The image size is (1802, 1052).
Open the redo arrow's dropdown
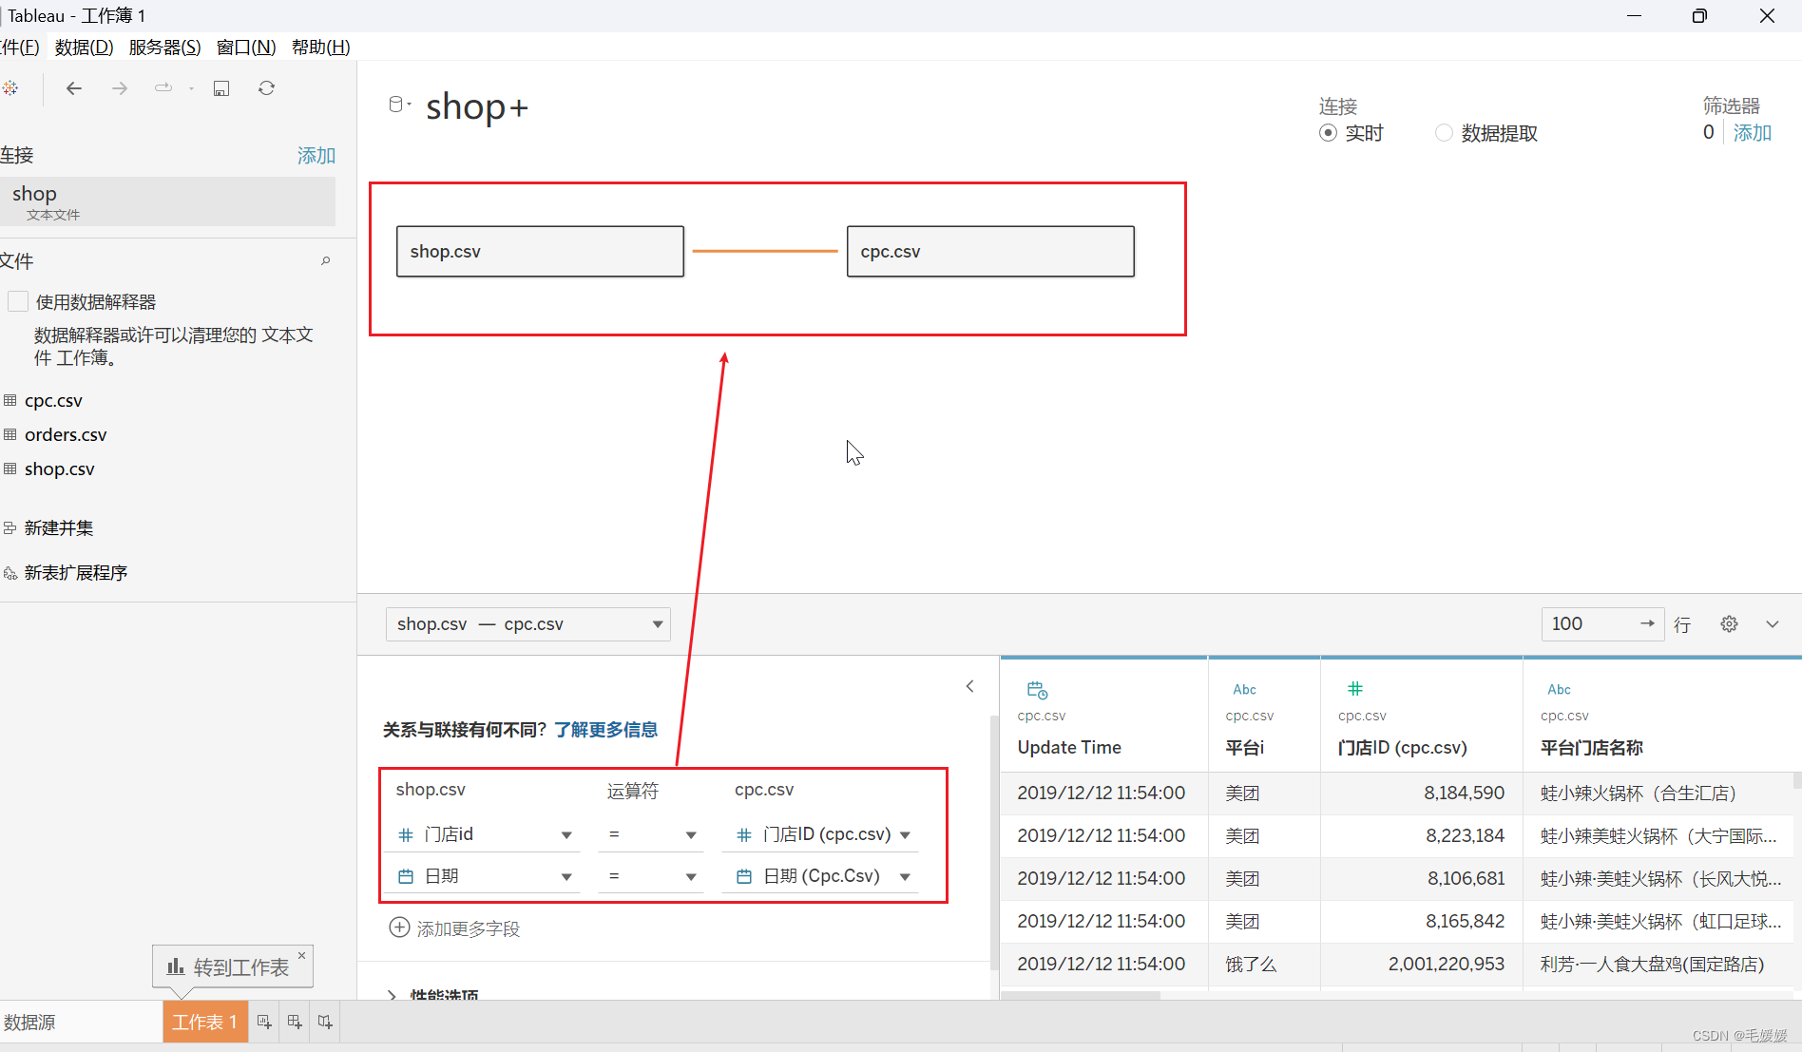click(x=191, y=88)
